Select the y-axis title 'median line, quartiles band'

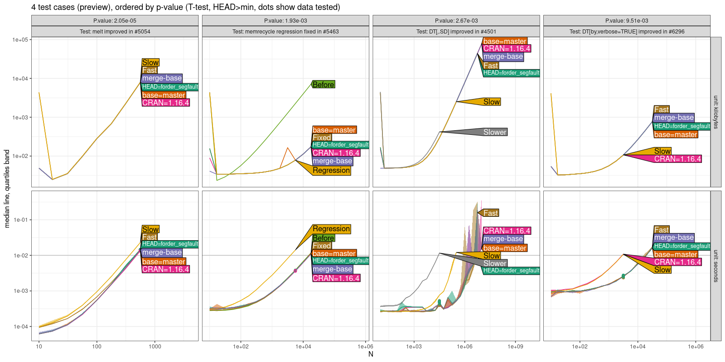[x=7, y=189]
